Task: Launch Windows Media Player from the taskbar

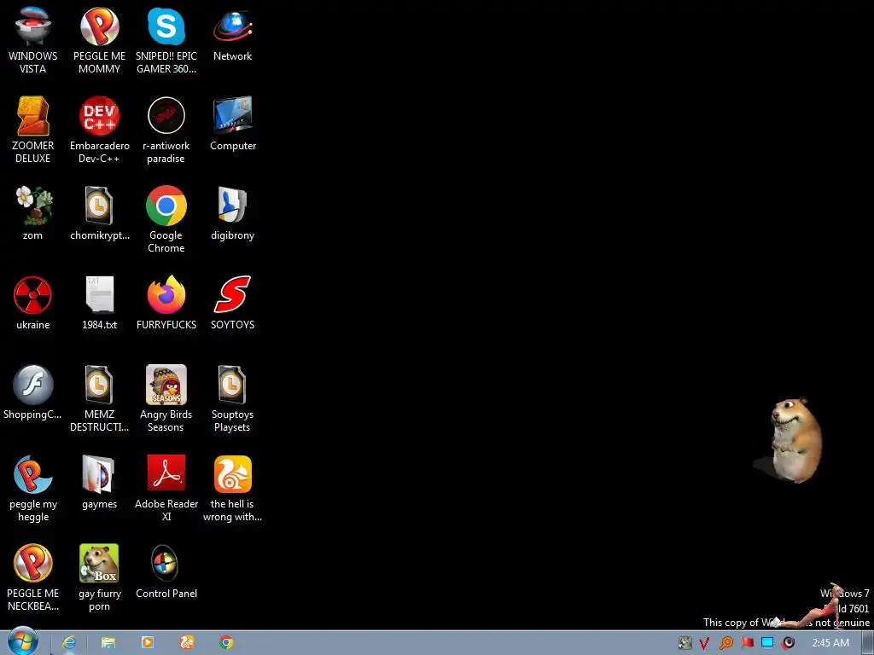Action: pyautogui.click(x=148, y=642)
